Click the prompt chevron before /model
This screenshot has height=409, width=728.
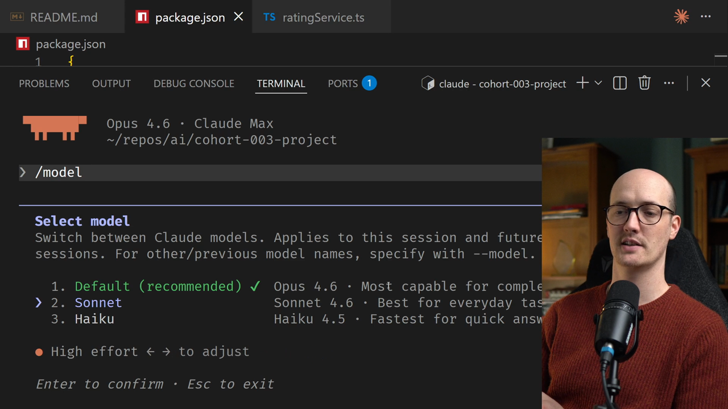tap(23, 172)
